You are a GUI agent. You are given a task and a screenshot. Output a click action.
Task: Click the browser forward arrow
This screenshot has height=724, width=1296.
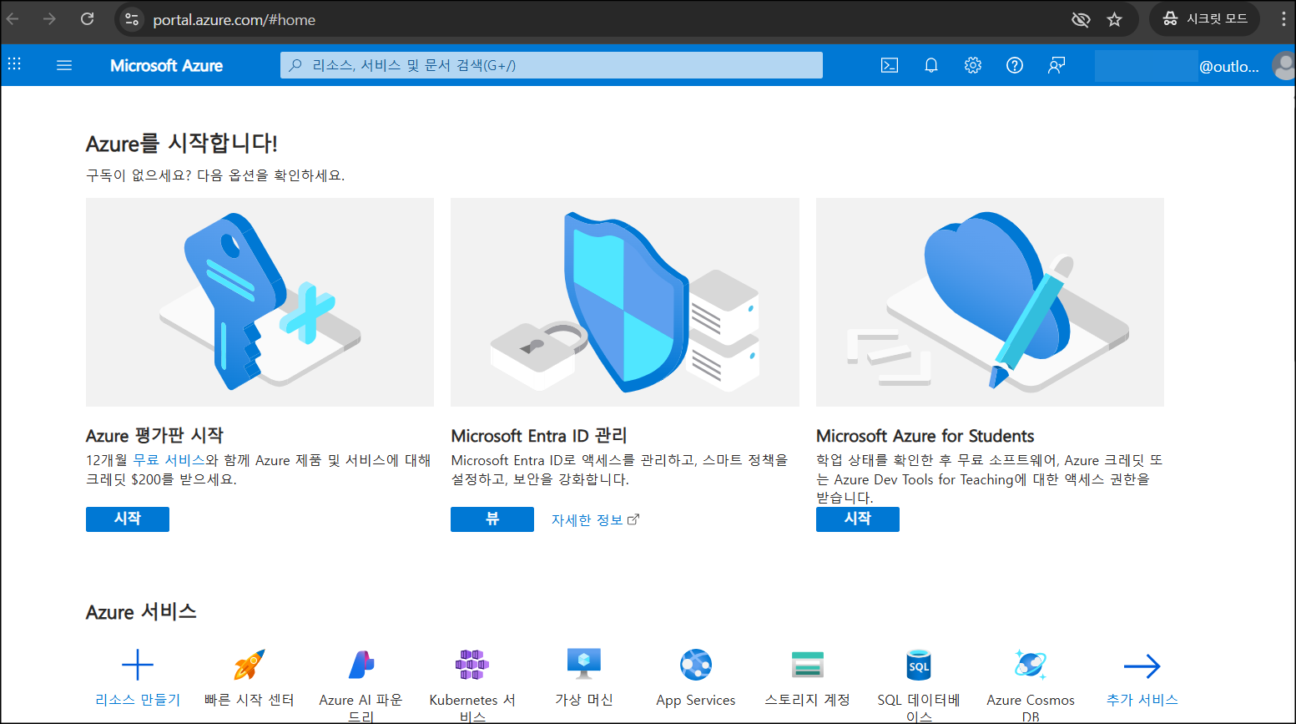[x=50, y=18]
